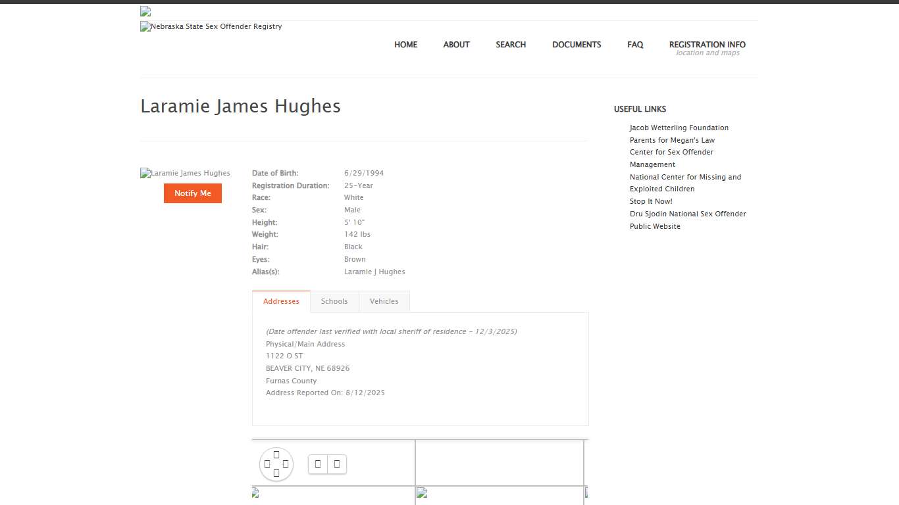
Task: Switch to the Schools tab
Action: 334,301
